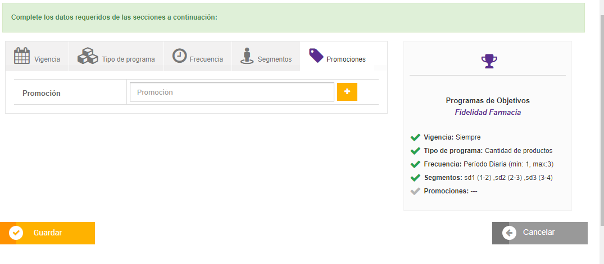Screen dimensions: 604x264
Task: Select the Segmentos tab
Action: [274, 59]
